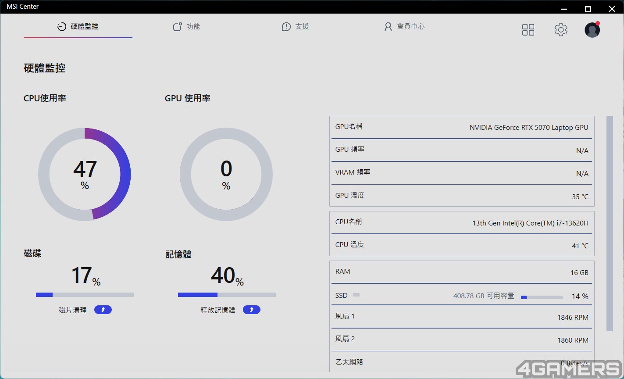Click the user profile avatar
Image resolution: width=624 pixels, height=379 pixels.
click(x=592, y=29)
